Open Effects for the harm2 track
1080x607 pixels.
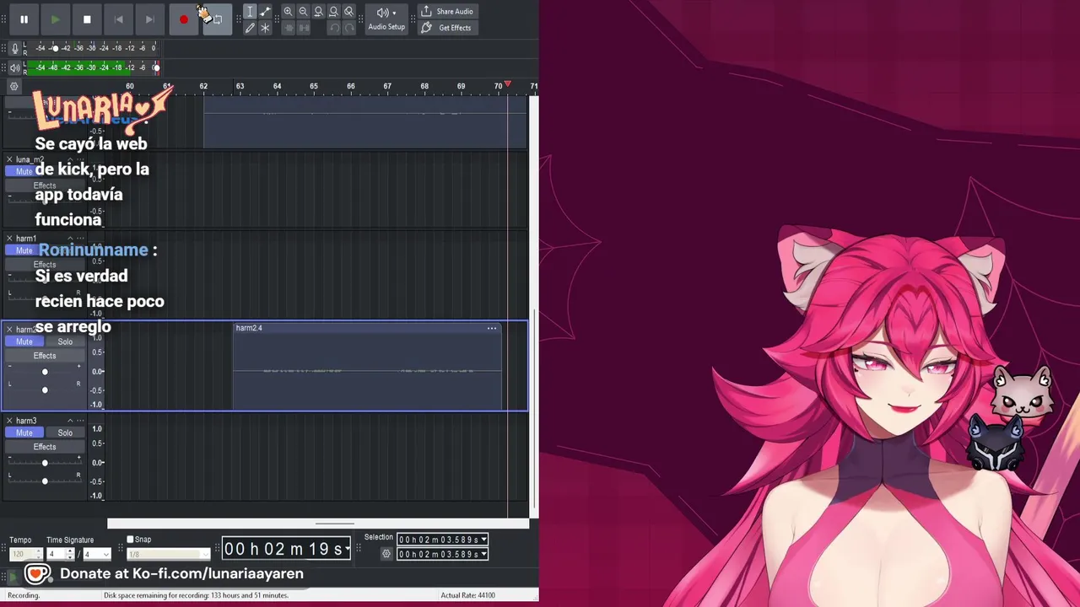[45, 356]
